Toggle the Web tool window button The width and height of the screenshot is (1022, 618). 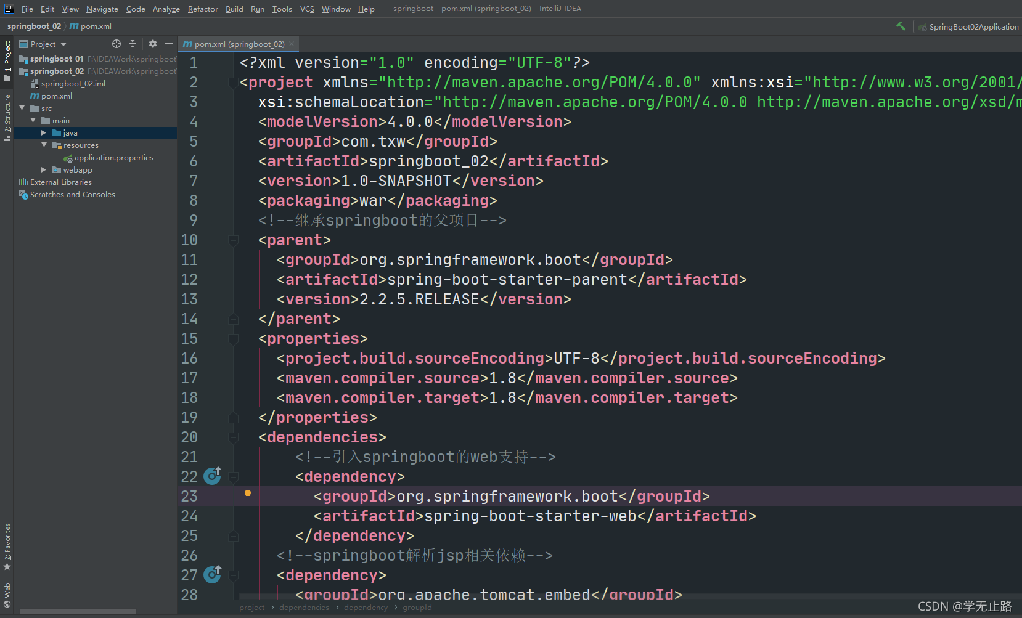pyautogui.click(x=7, y=595)
